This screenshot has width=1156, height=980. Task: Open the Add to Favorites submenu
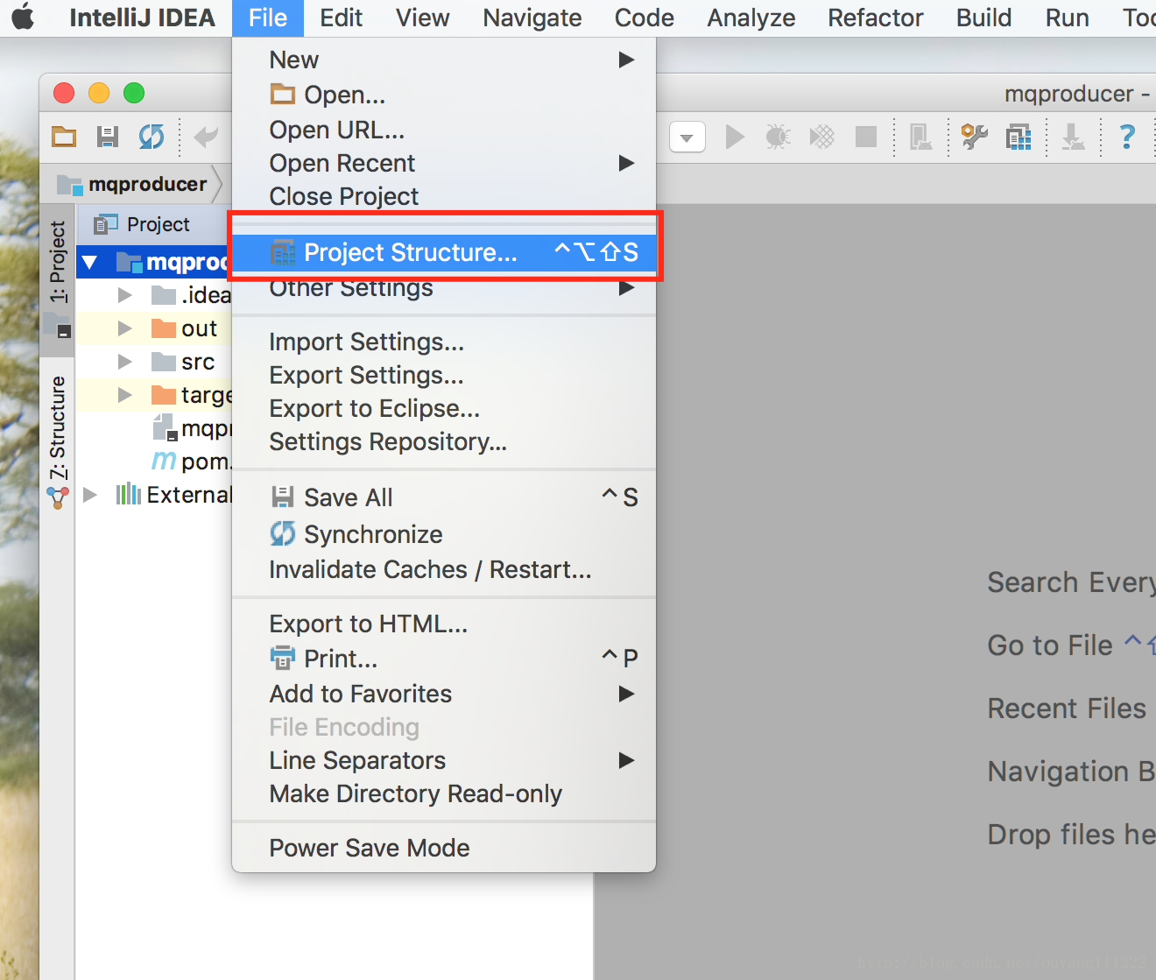click(x=444, y=694)
